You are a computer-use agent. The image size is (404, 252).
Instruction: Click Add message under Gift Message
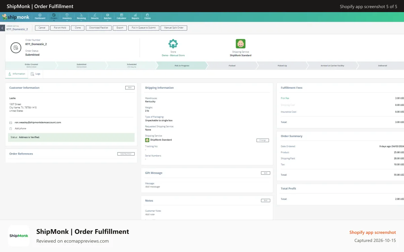tap(153, 187)
